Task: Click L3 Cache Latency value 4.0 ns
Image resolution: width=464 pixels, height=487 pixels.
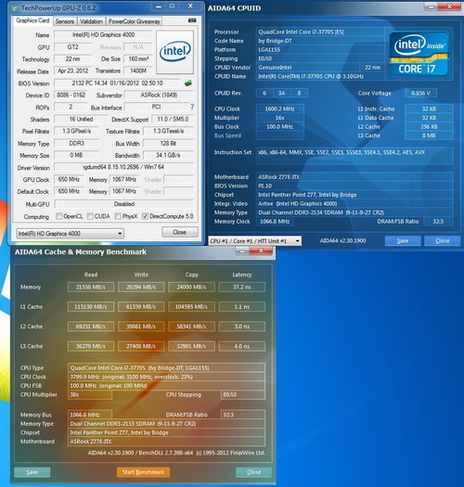Action: tap(242, 346)
